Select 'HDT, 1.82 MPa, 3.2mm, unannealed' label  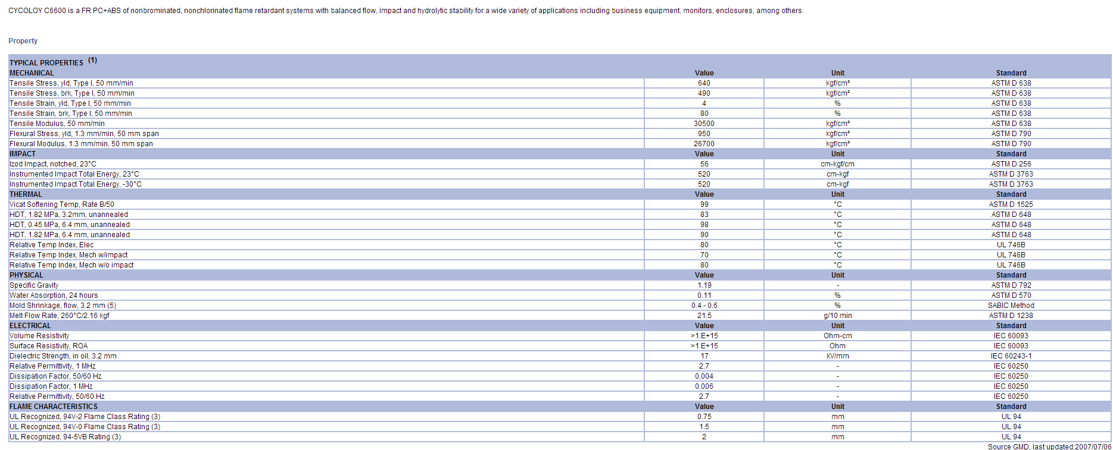click(68, 215)
